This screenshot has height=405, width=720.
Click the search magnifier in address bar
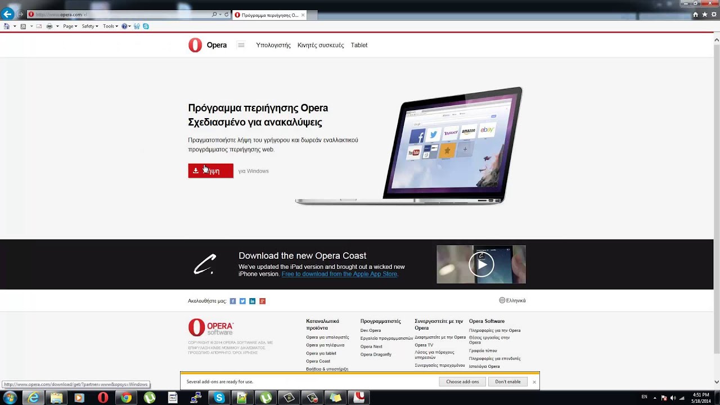214,15
